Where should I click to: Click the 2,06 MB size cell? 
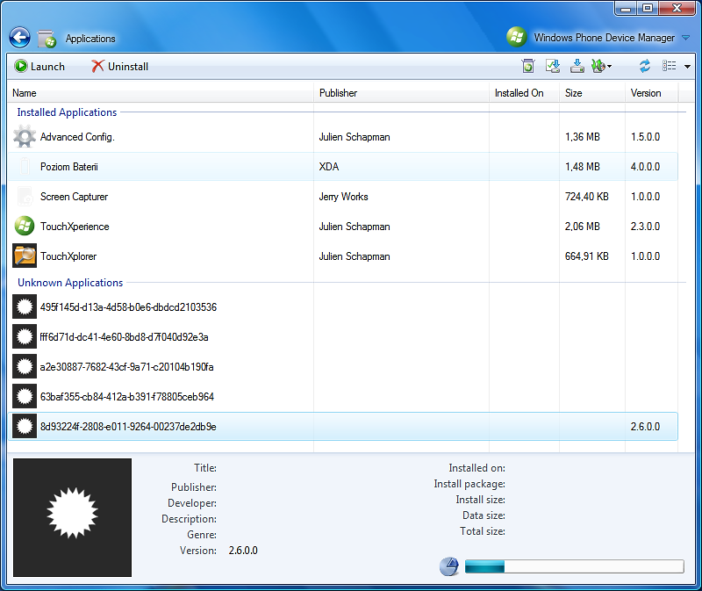click(x=582, y=227)
